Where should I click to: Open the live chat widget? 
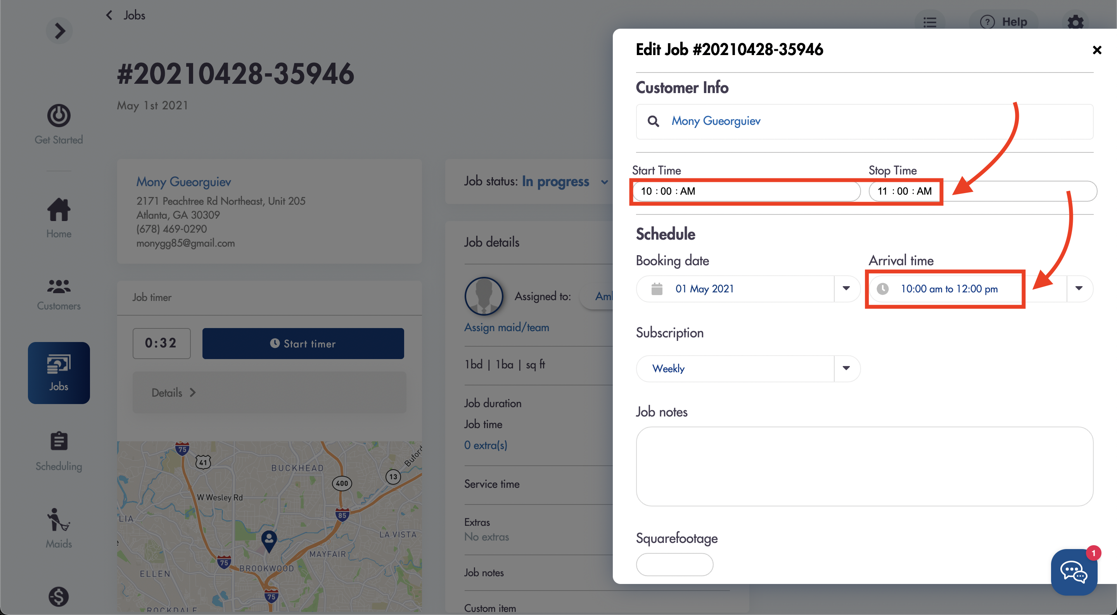tap(1074, 572)
